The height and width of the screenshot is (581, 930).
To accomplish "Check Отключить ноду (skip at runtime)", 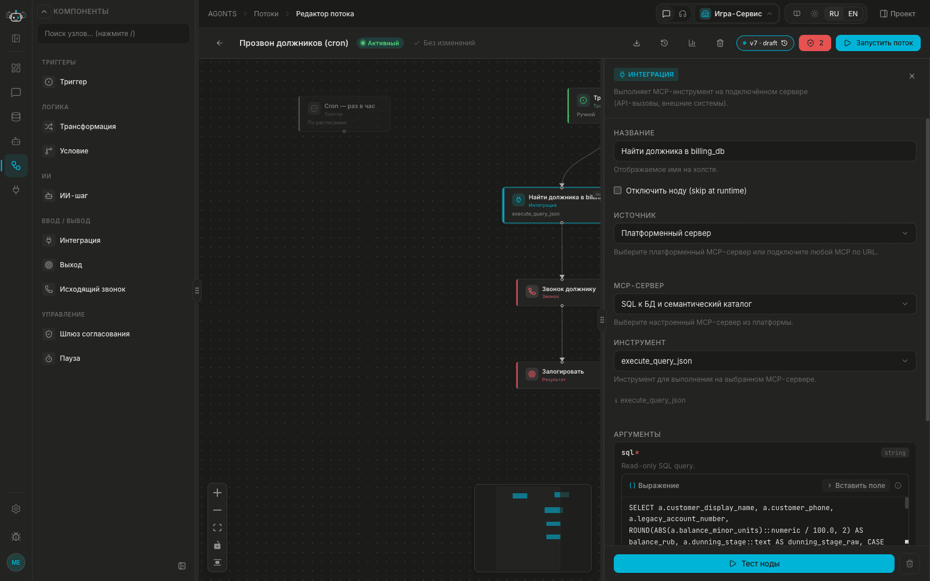I will [x=618, y=191].
